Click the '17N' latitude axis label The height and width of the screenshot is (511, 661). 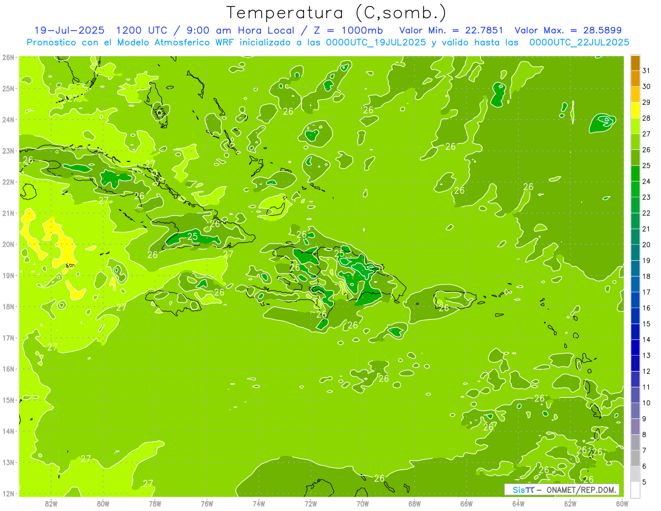pos(8,337)
